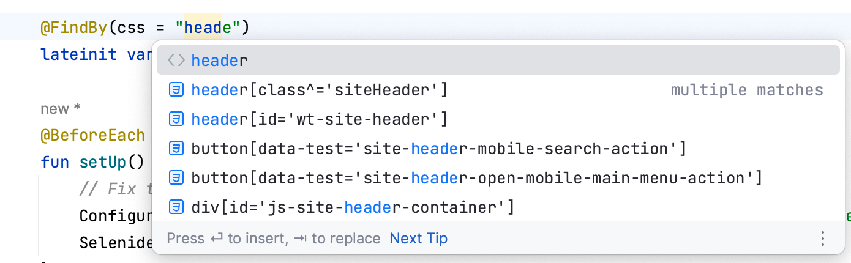Choose header[class^='siteHeader'] from completion list
Screen dimensions: 851x263
(320, 91)
